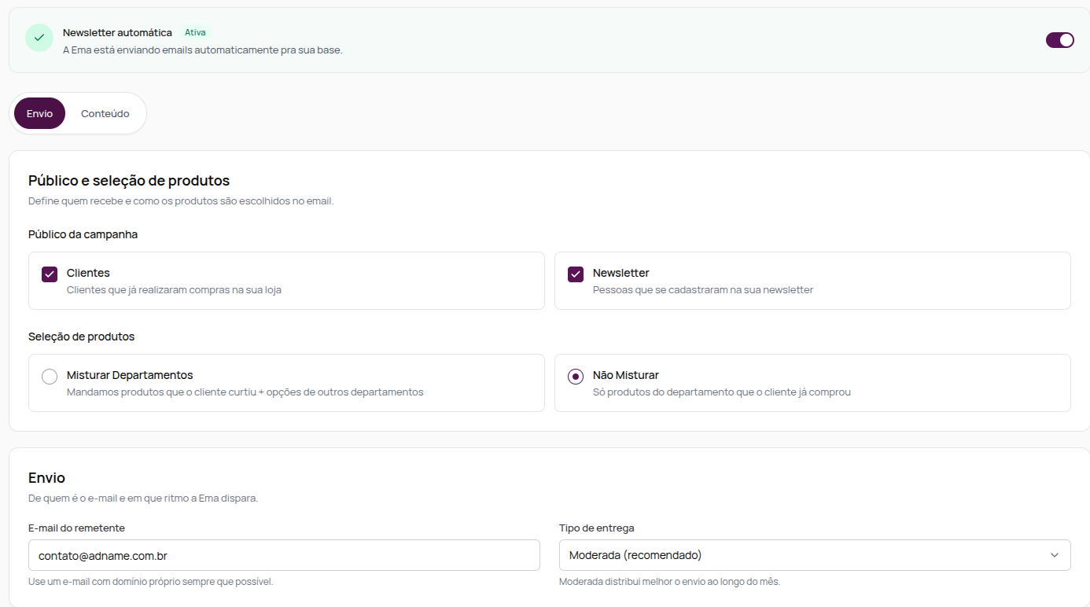Screen dimensions: 1090x607
Task: Switch to the Conteúdo tab
Action: 105,113
